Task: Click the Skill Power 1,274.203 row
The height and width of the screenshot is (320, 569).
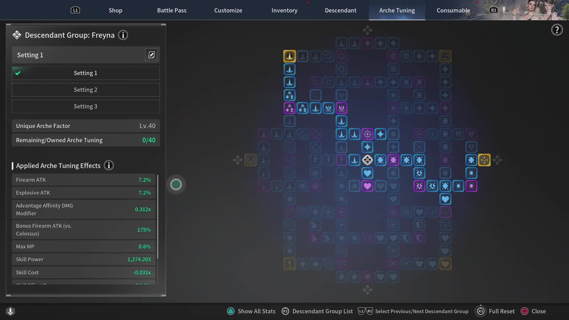Action: 84,260
